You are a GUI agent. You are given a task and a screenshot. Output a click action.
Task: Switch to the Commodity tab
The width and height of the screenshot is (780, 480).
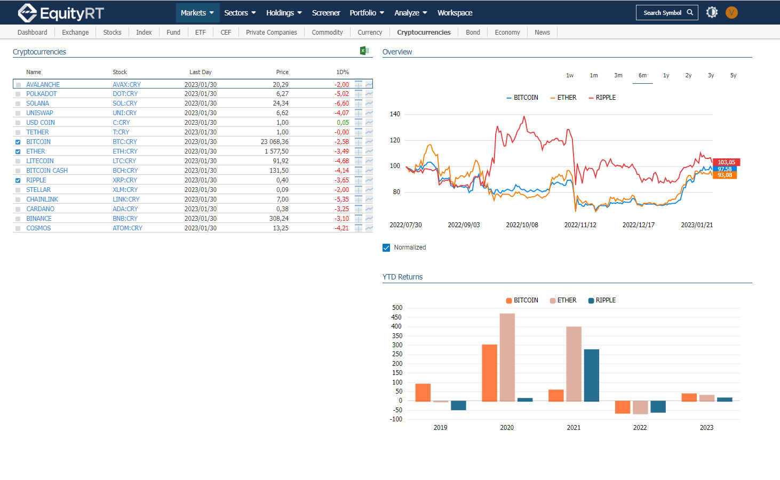click(x=327, y=33)
